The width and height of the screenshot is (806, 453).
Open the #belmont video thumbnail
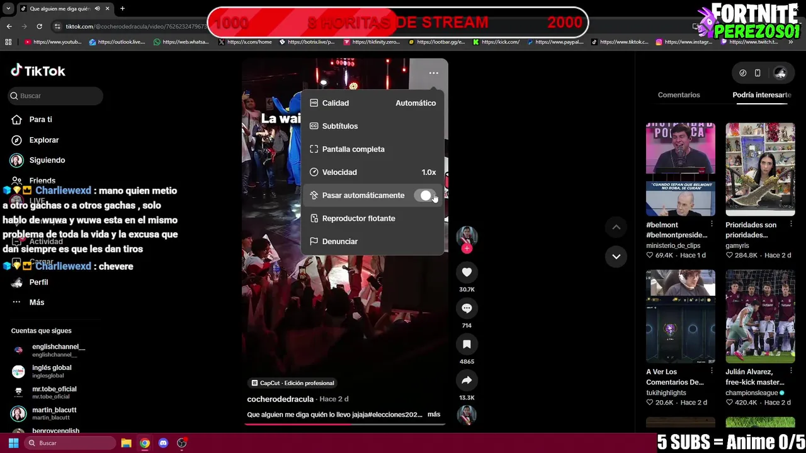[x=681, y=169]
